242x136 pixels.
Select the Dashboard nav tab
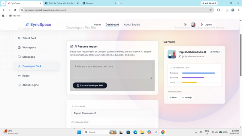[x=112, y=25]
